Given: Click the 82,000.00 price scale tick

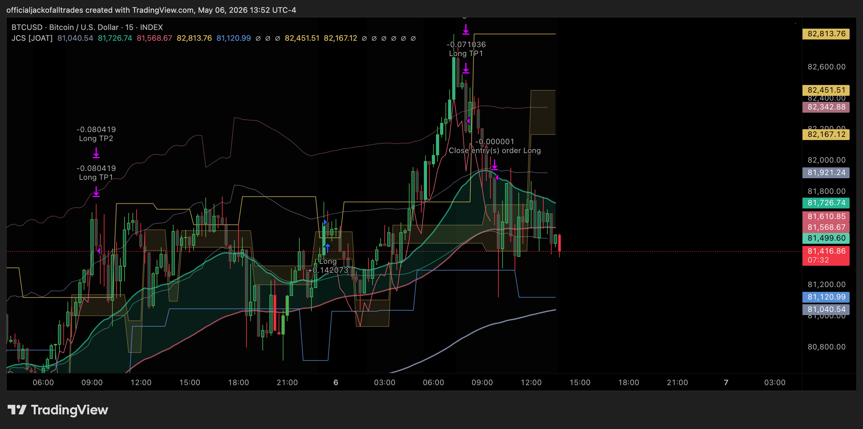Looking at the screenshot, I should pos(826,160).
